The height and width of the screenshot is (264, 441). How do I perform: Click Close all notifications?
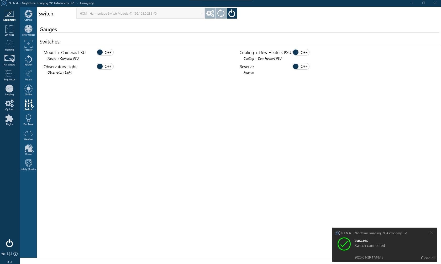(x=428, y=258)
